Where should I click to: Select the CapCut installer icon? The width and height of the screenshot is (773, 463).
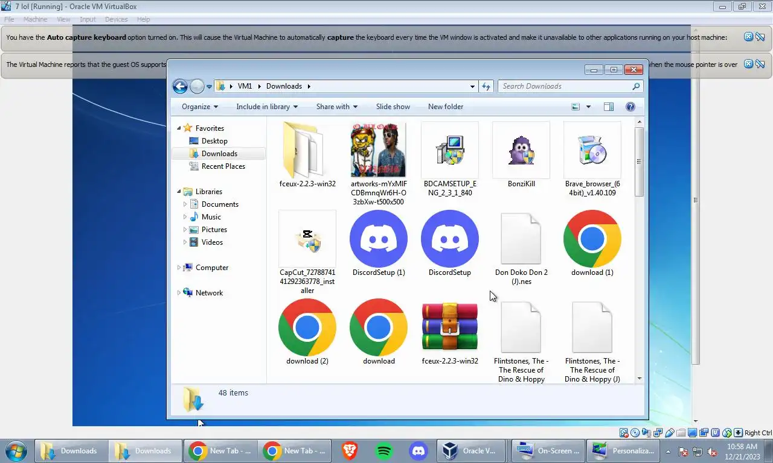[x=307, y=239]
